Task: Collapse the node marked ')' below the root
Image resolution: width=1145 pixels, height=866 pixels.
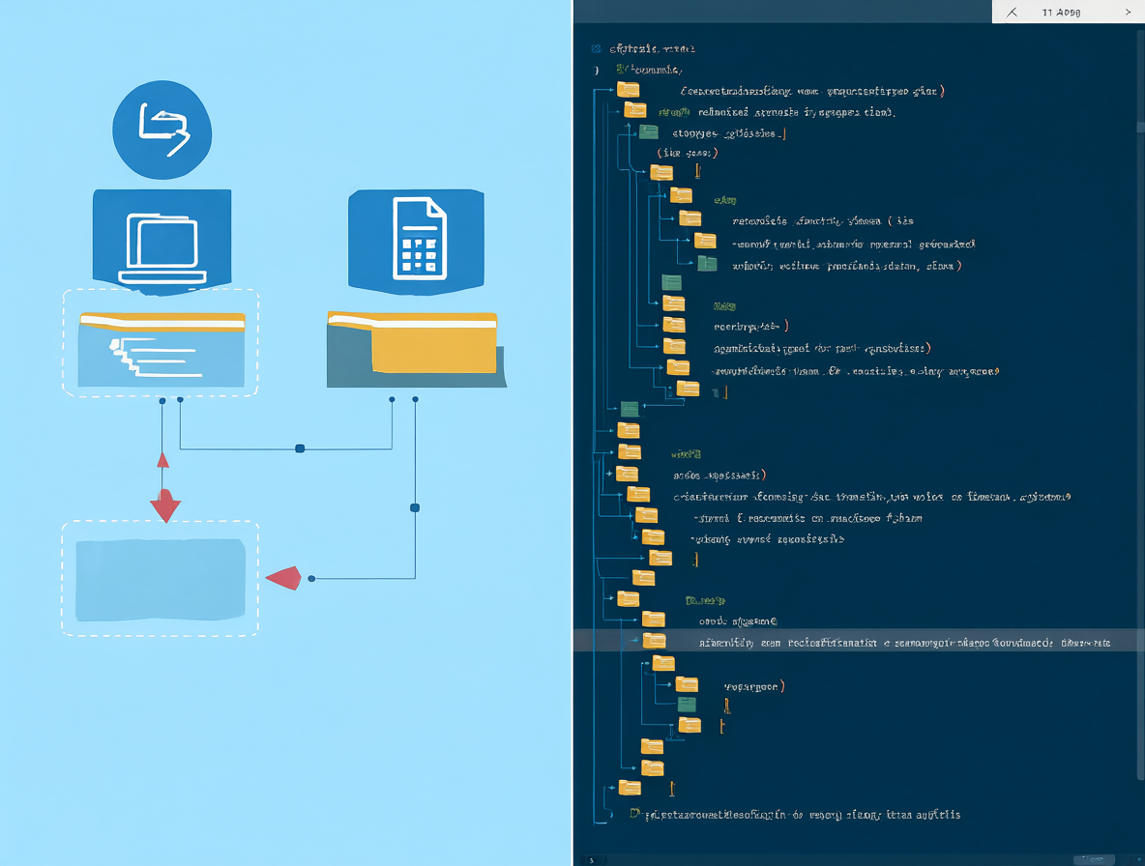Action: click(597, 70)
